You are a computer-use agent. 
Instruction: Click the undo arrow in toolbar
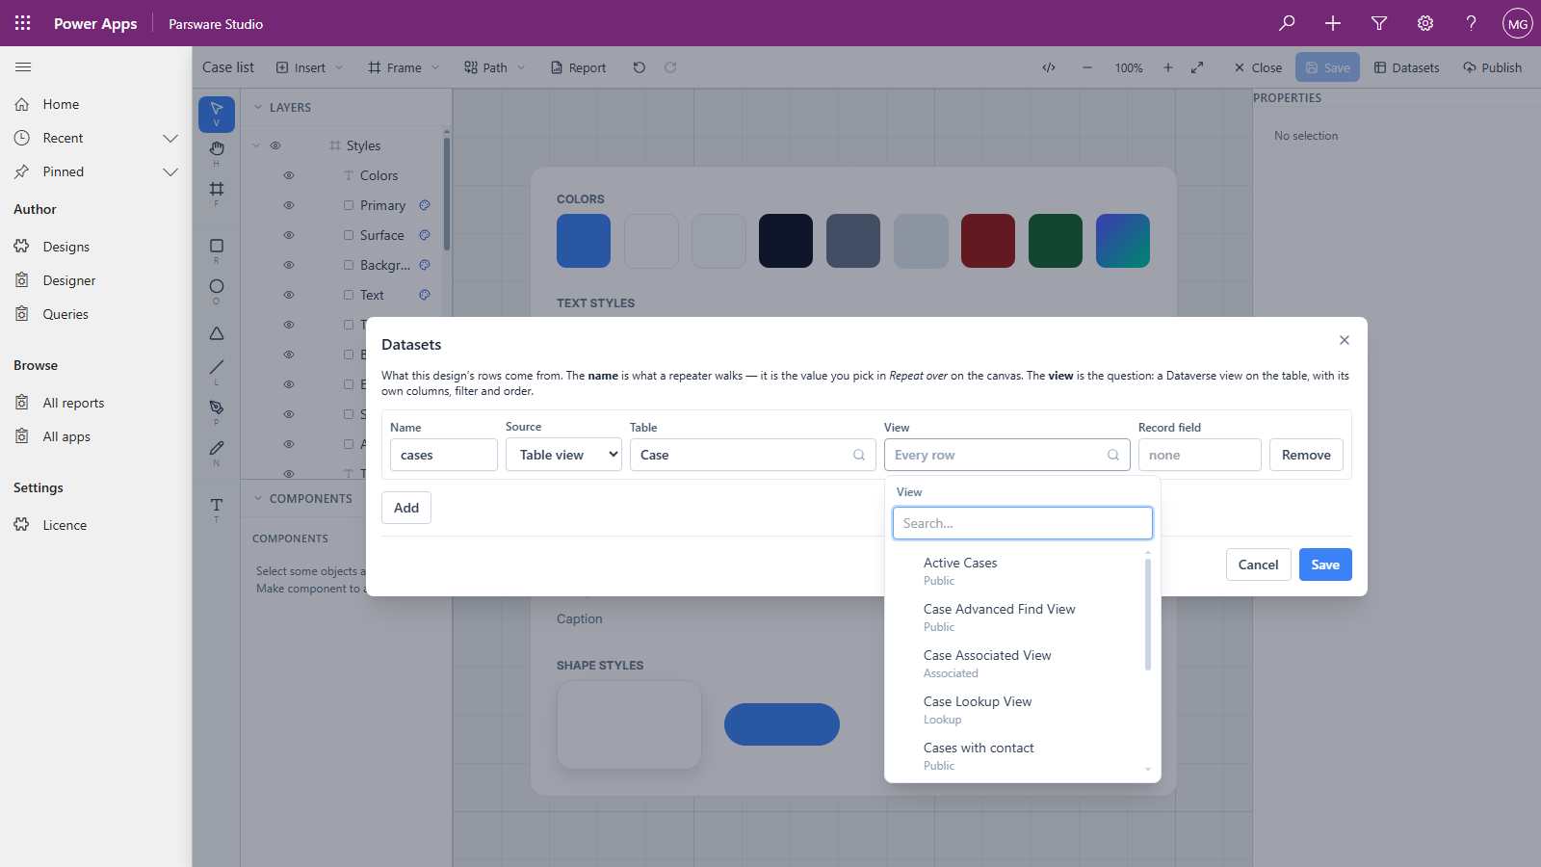640,67
